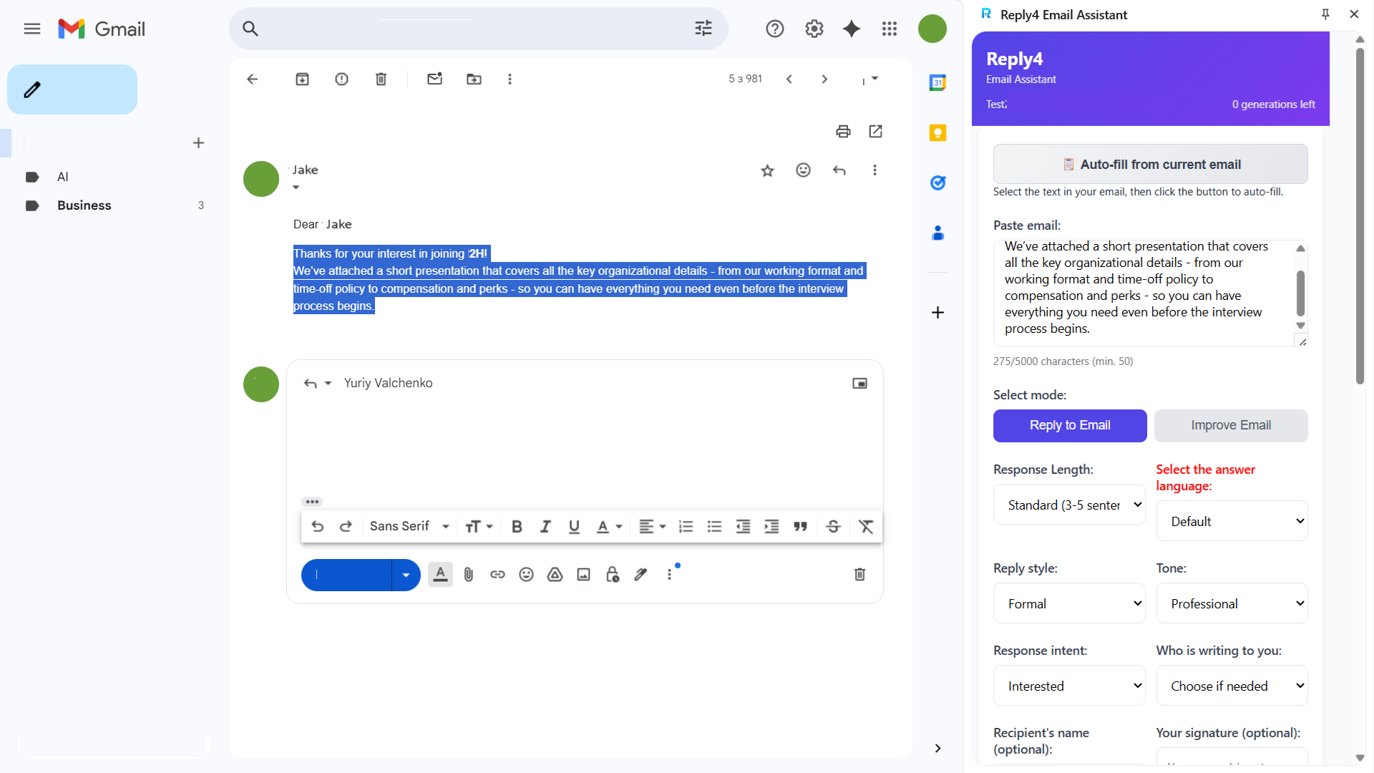Viewport: 1374px width, 773px height.
Task: Open Sans Serif font dropdown
Action: click(409, 527)
